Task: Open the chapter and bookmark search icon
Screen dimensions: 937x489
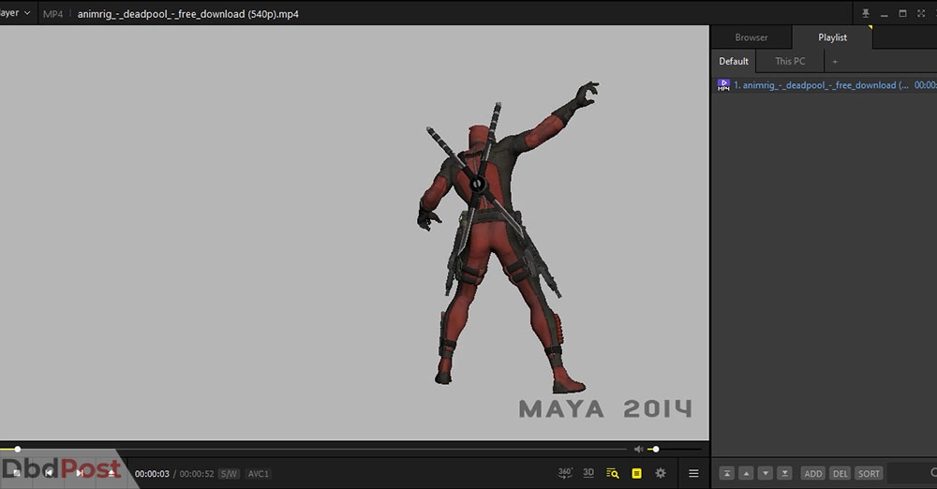Action: click(613, 473)
